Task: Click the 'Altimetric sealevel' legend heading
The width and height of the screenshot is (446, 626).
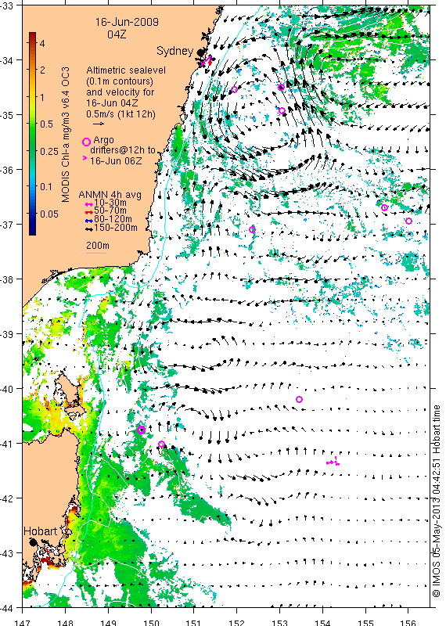Action: 126,70
